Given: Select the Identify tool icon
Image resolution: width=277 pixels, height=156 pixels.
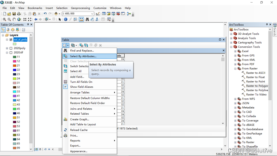Looking at the screenshot, I should tap(66, 20).
